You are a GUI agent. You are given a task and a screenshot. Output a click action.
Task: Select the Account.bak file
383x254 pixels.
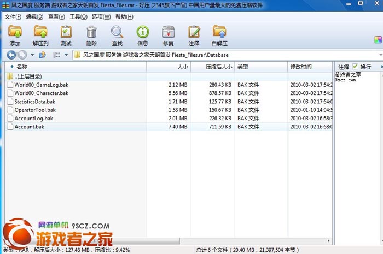click(x=29, y=127)
